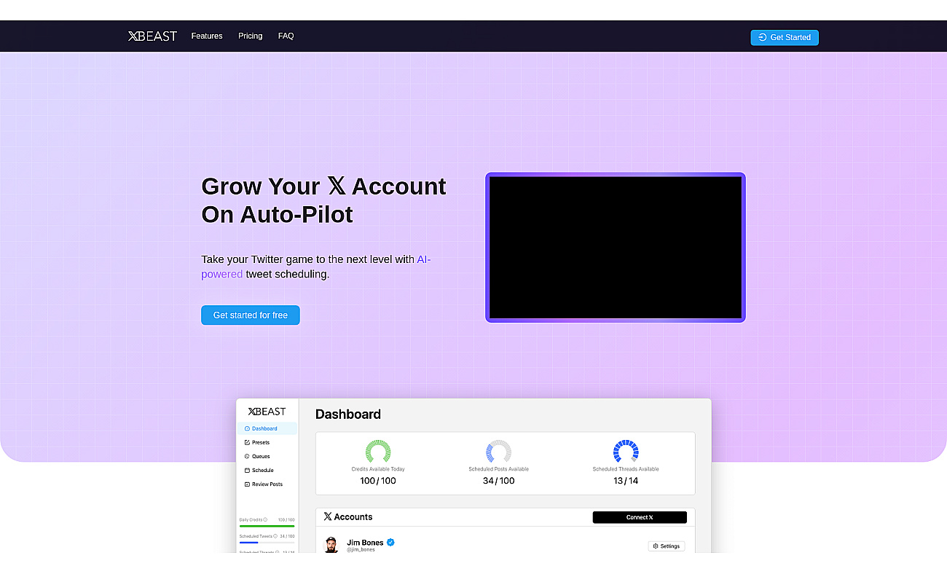
Task: Open the FAQ nav link
Action: [x=286, y=36]
